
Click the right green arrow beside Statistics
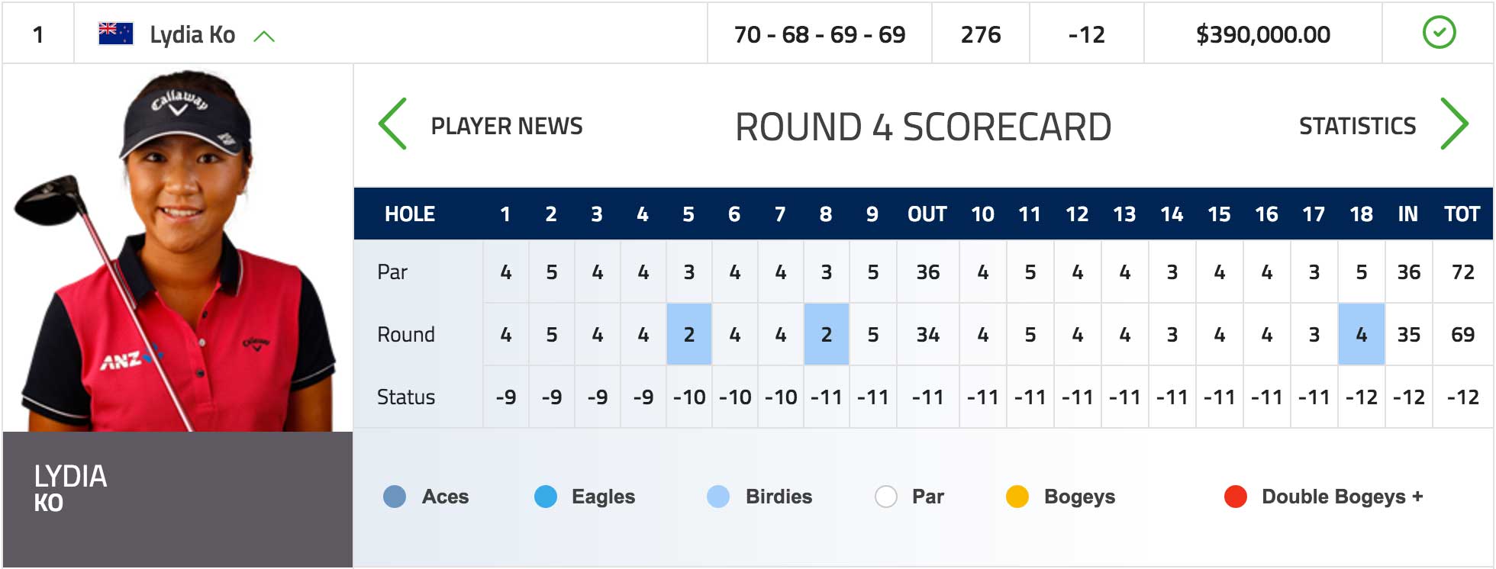1454,124
